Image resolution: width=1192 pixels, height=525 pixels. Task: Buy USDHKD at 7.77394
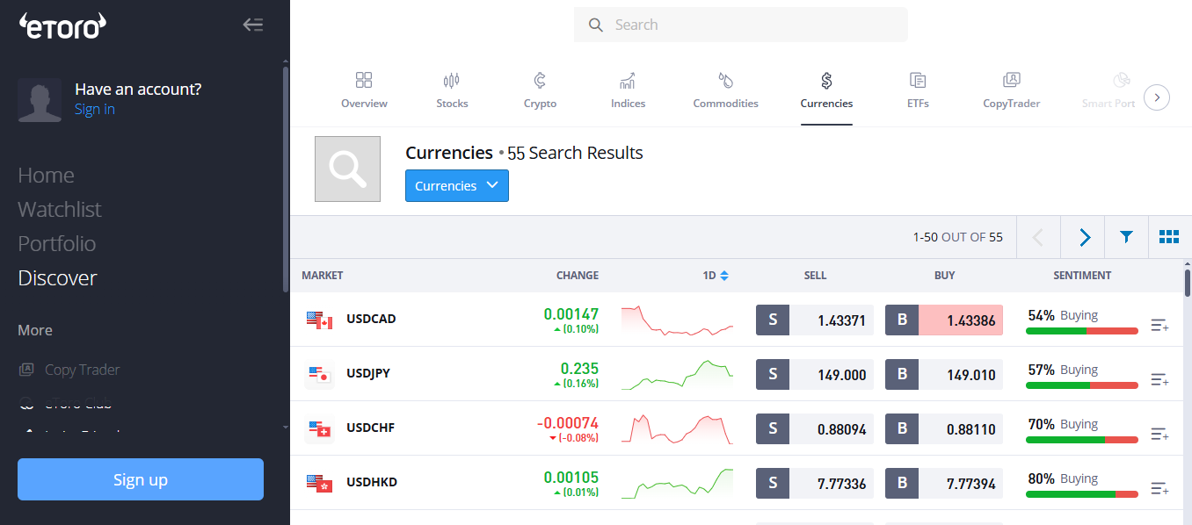(944, 484)
